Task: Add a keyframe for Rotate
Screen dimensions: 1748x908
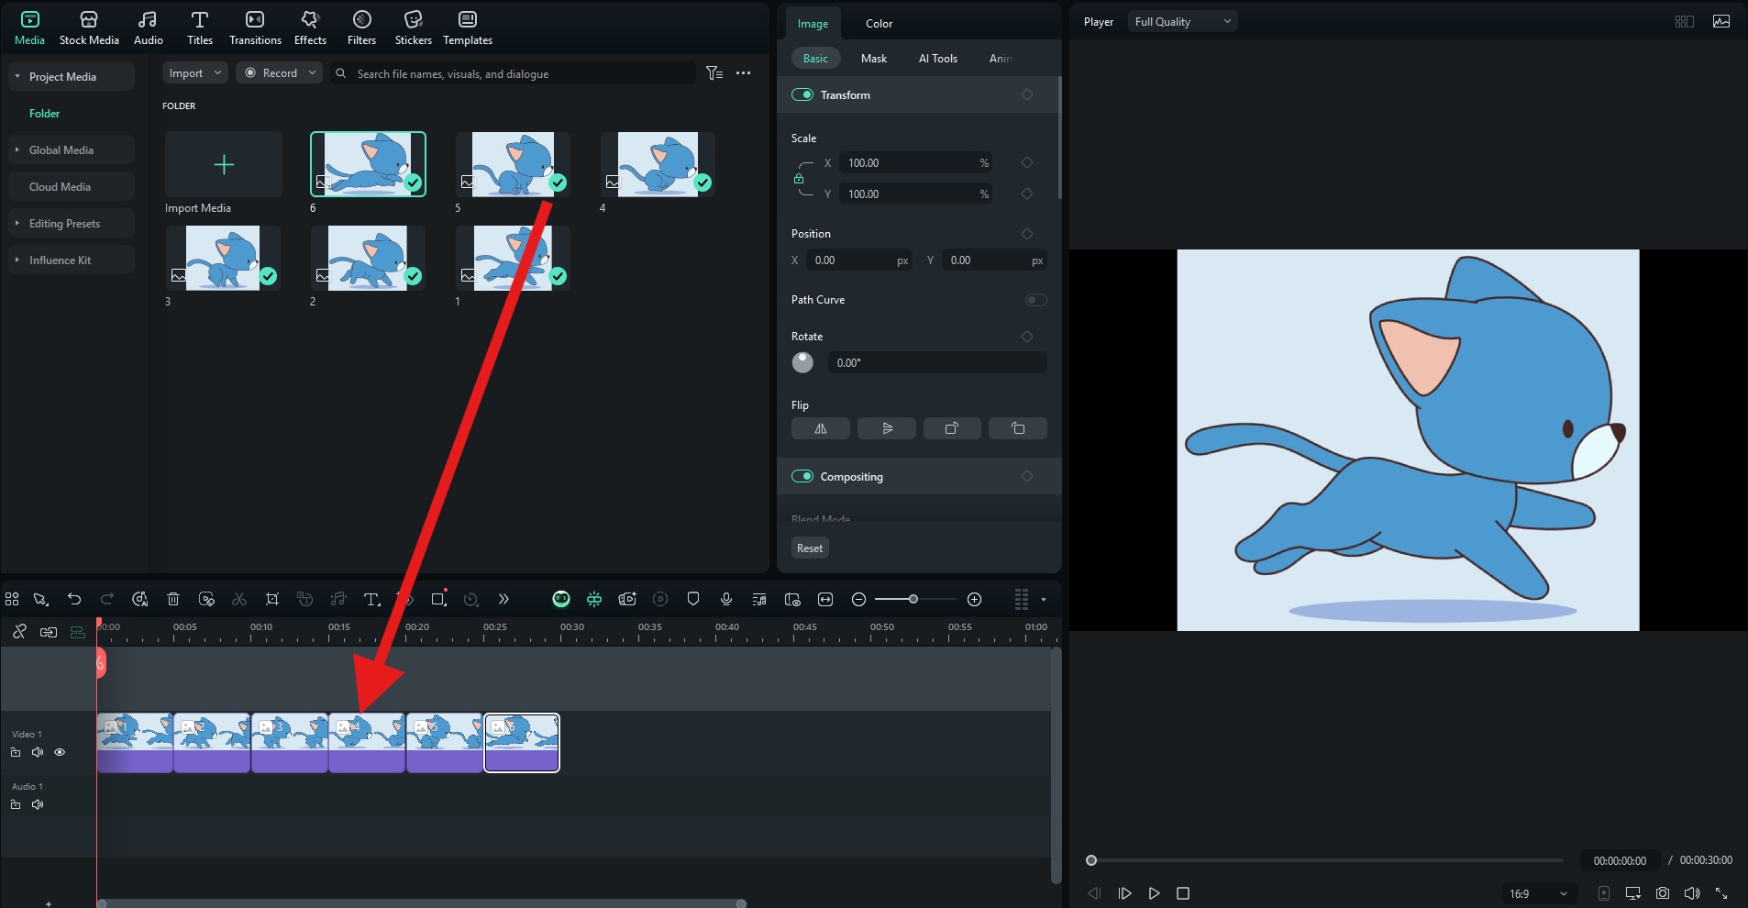Action: [x=1027, y=337]
